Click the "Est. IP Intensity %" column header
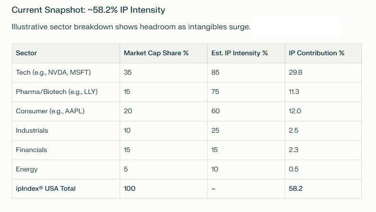376x212 pixels. point(239,53)
